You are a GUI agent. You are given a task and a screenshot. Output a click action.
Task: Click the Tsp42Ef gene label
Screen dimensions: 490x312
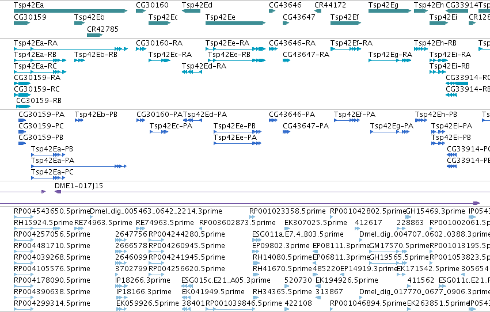(344, 17)
